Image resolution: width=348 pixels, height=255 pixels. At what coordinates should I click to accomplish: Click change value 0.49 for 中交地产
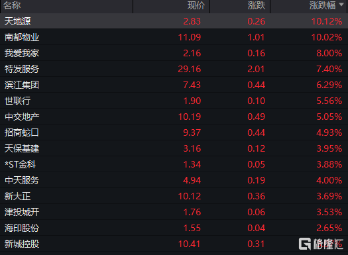coord(257,117)
